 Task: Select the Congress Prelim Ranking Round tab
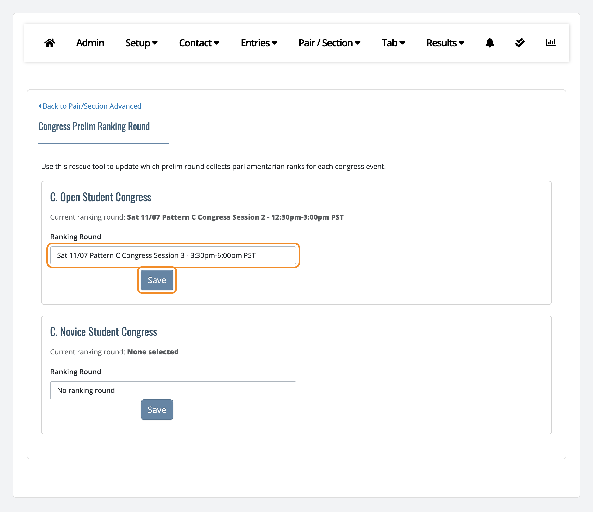[x=94, y=126]
